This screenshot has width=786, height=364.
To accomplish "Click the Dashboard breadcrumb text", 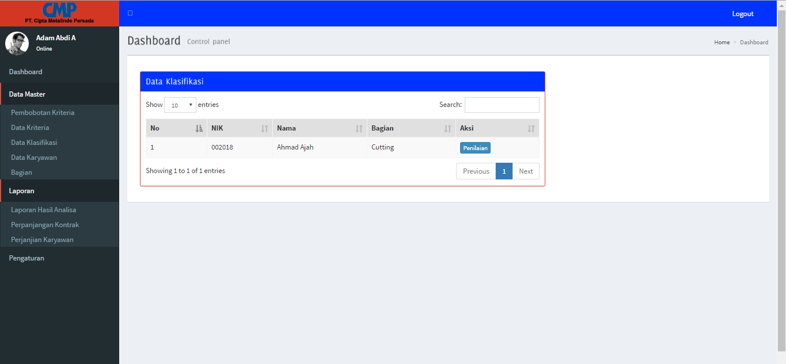I will pos(754,43).
